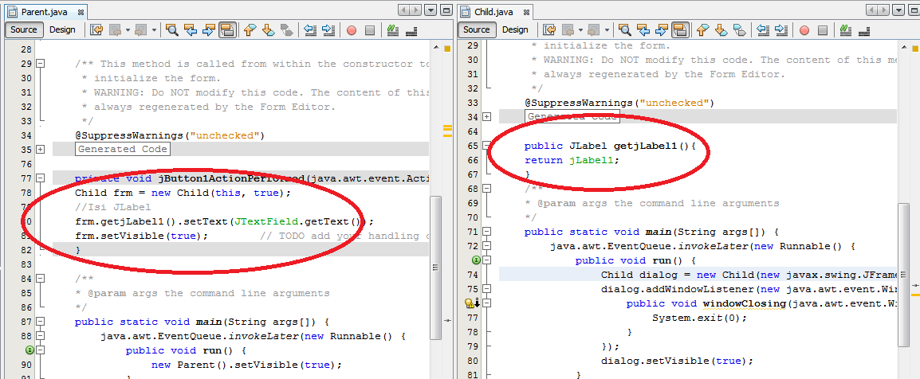Stop macro recording in Parent.java toolbar

pyautogui.click(x=370, y=30)
